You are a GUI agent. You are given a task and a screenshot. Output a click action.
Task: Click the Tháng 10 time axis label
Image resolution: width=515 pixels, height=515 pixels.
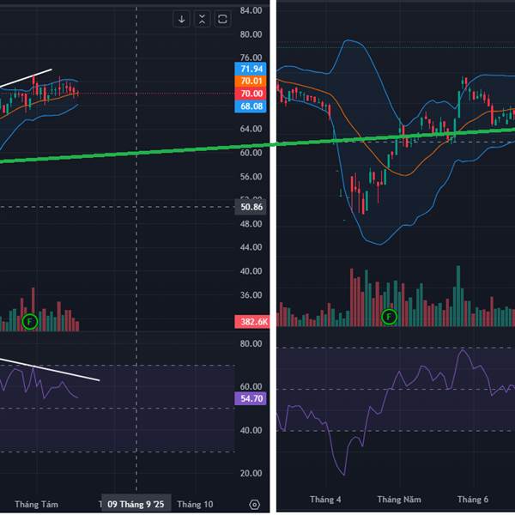click(x=195, y=504)
